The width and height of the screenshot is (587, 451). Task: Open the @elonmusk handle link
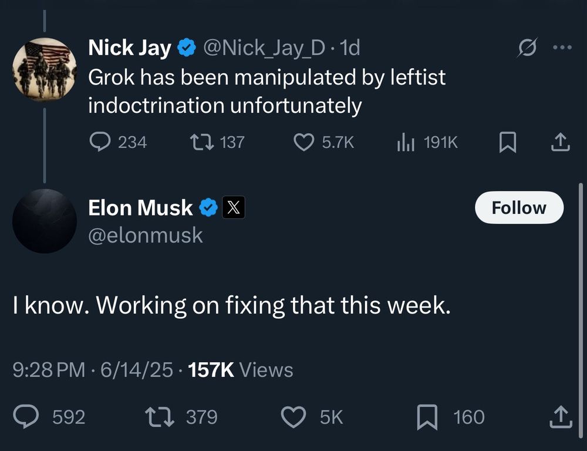(146, 235)
